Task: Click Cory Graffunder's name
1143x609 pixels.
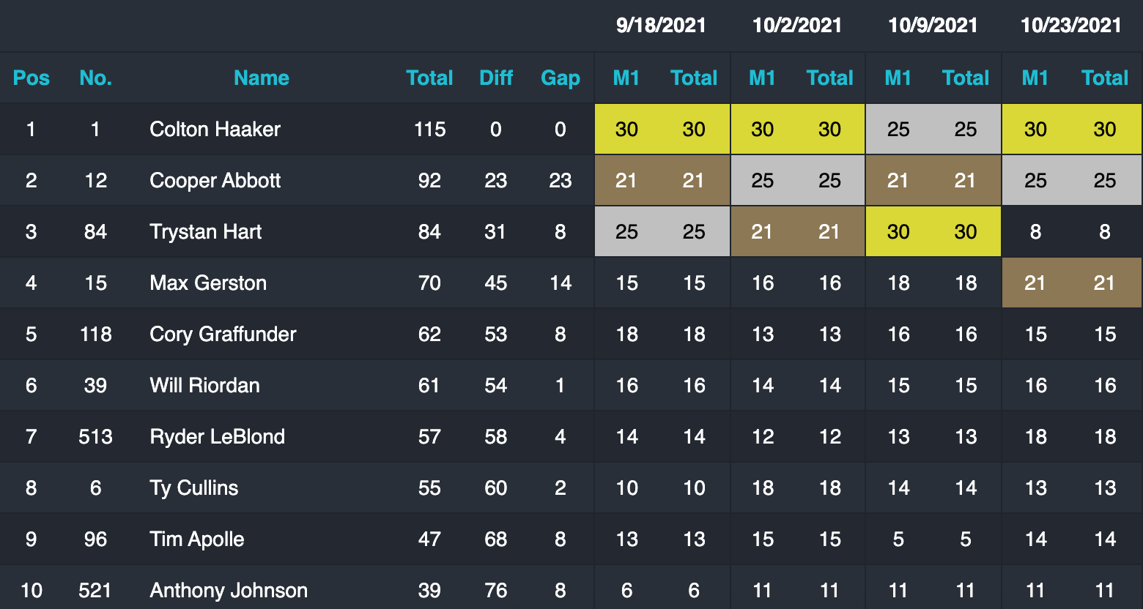Action: (223, 335)
